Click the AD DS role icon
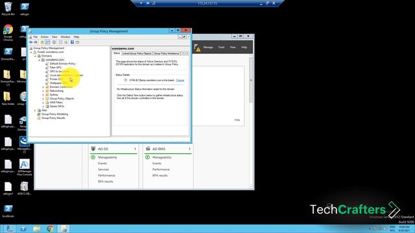This screenshot has width=415, height=233. [93, 149]
